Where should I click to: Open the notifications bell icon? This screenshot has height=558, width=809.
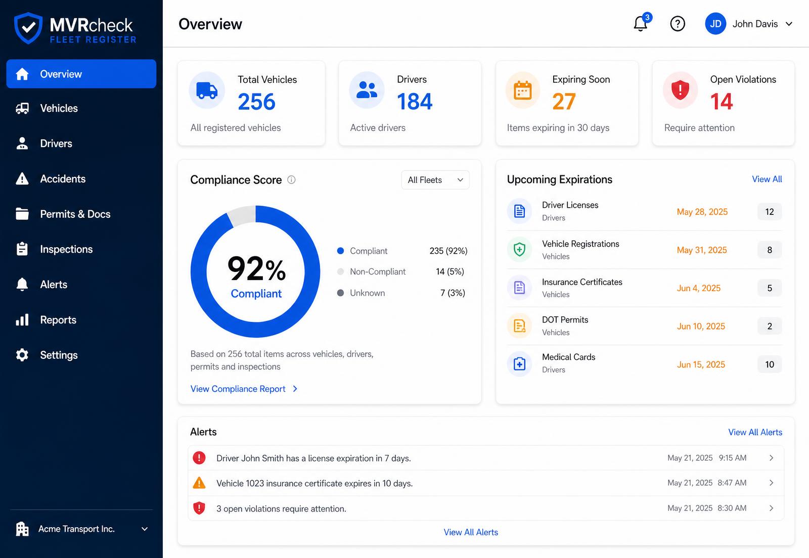click(641, 24)
